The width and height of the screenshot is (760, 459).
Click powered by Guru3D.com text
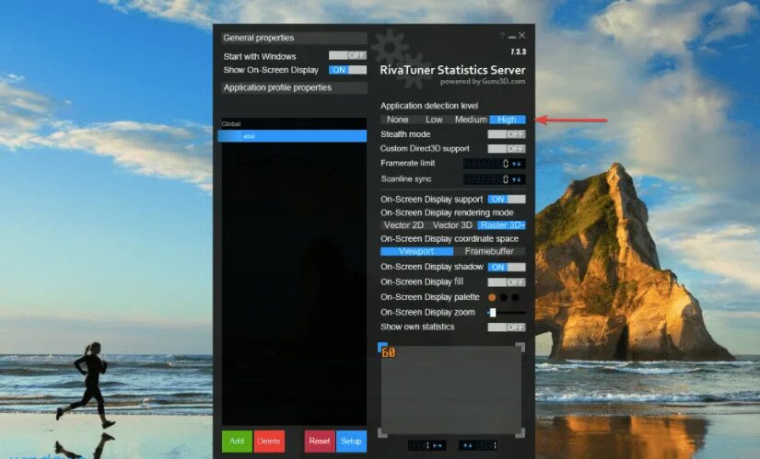[483, 82]
